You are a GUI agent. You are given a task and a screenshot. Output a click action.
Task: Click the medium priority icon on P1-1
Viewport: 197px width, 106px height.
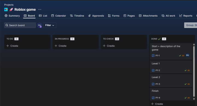(x=183, y=56)
